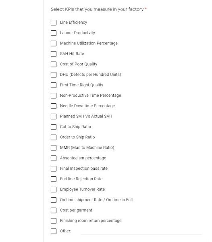Check Employee Turnover Rate
The width and height of the screenshot is (212, 242).
click(54, 190)
